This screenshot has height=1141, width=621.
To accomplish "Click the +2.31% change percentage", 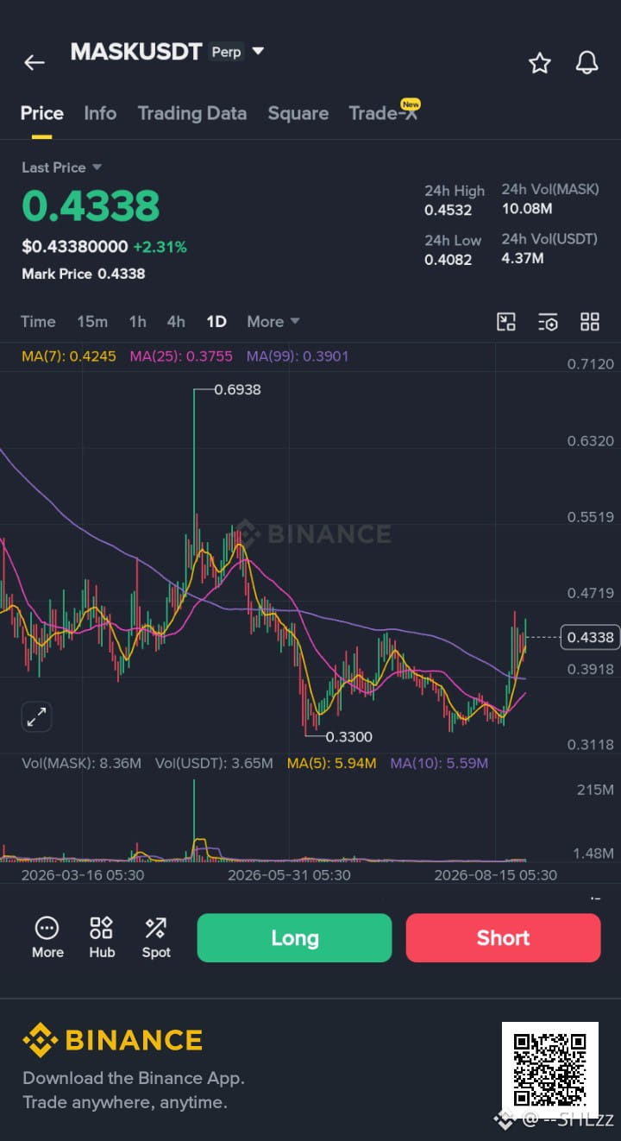I will (160, 247).
